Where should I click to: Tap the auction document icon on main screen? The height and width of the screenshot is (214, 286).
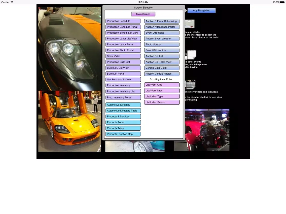click(x=190, y=55)
